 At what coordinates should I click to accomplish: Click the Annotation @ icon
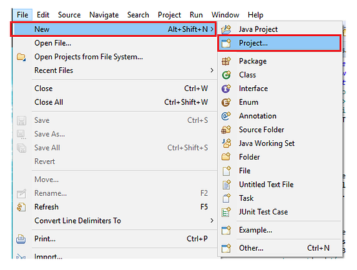tap(226, 116)
